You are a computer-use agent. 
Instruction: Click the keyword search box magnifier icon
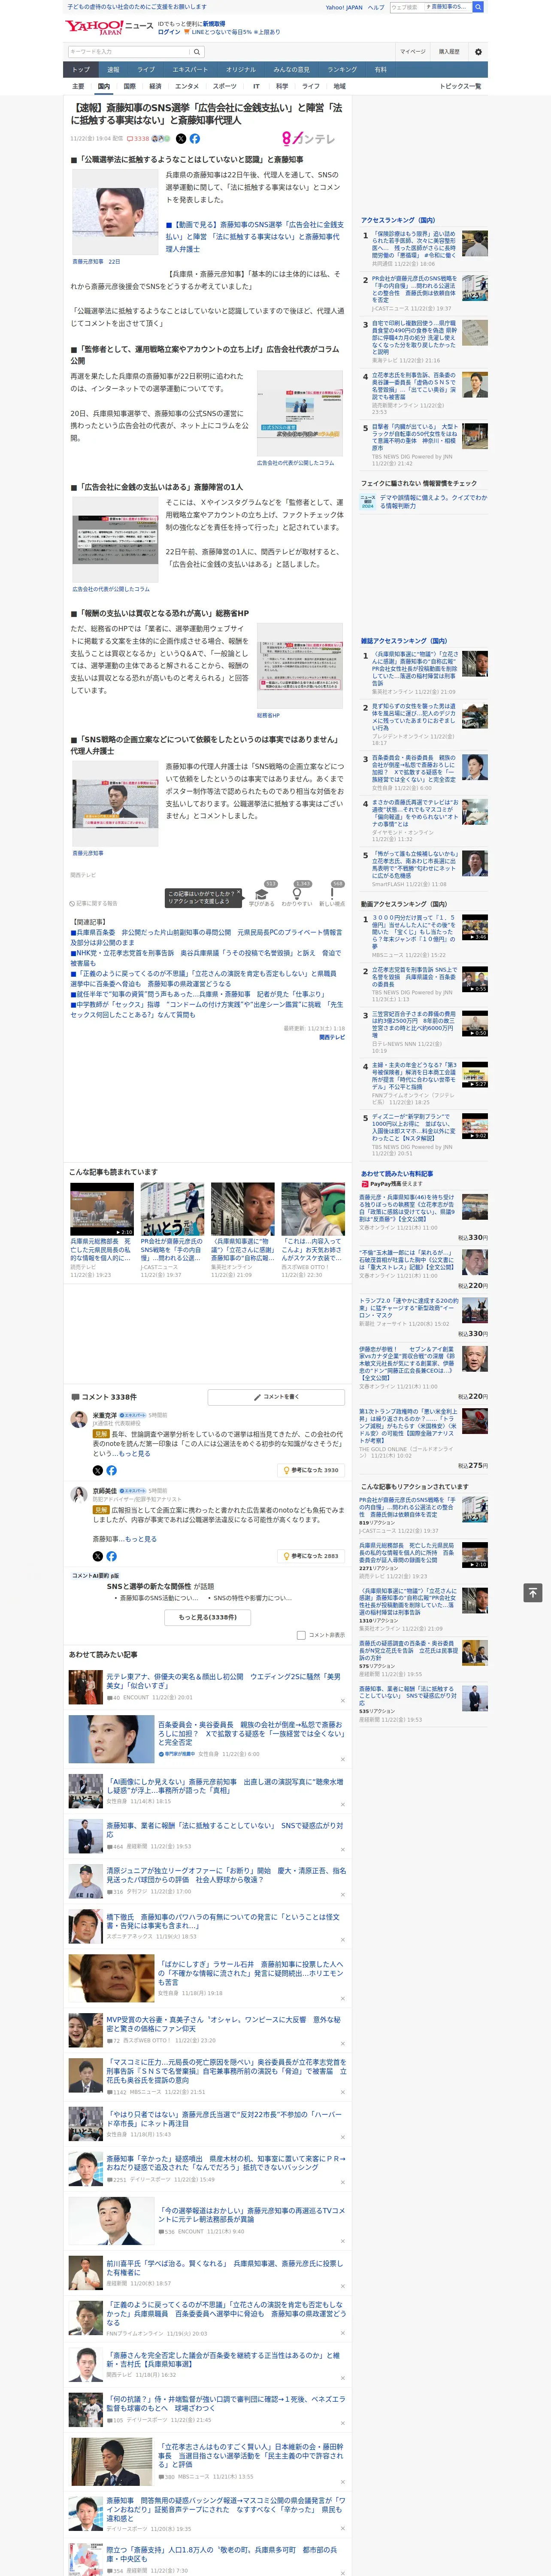click(196, 51)
